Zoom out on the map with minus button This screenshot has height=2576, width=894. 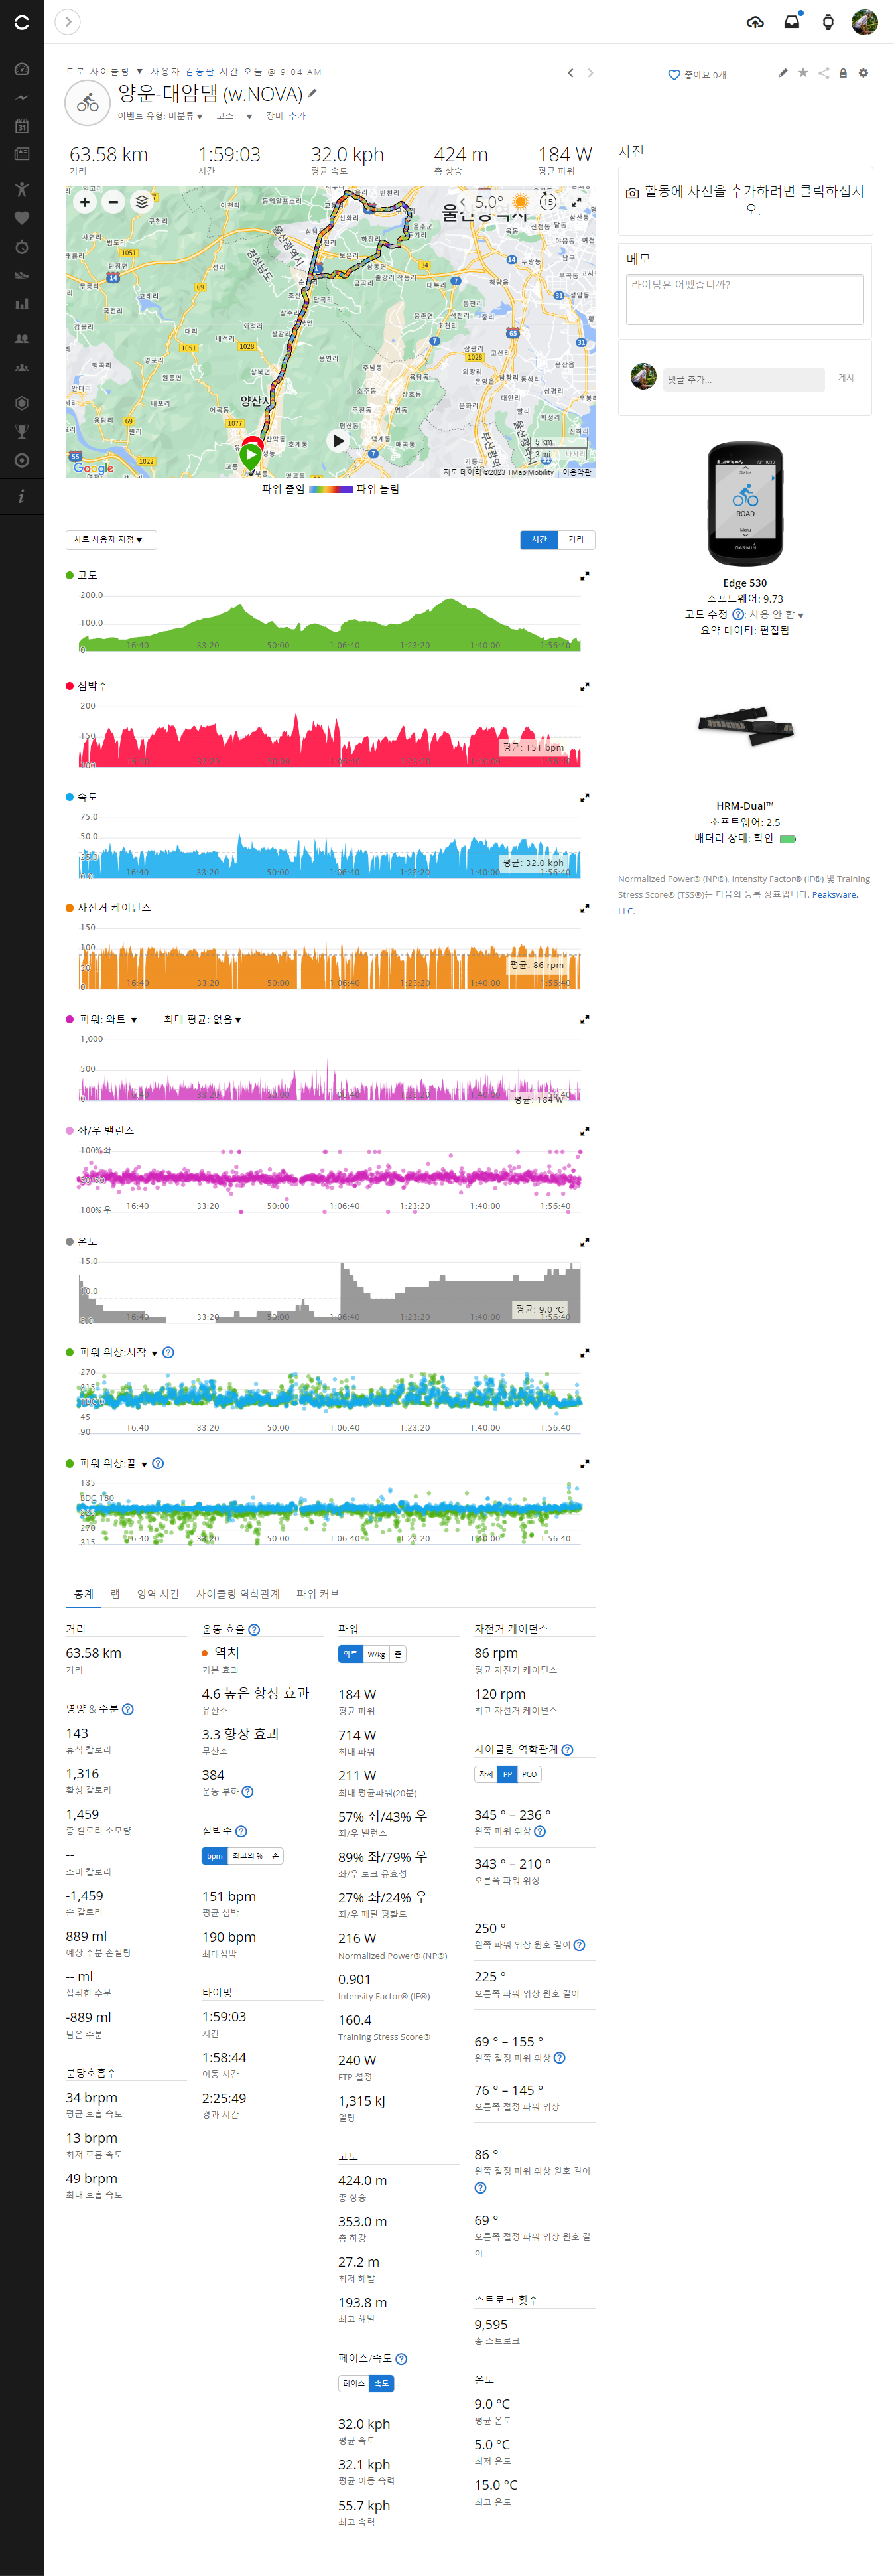click(113, 202)
